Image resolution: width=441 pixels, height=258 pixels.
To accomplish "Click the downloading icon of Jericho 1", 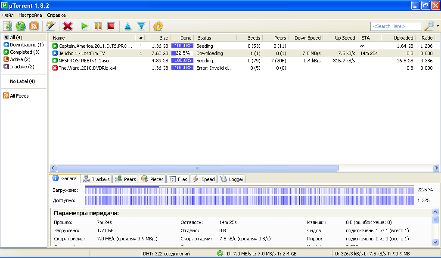I will pyautogui.click(x=55, y=53).
